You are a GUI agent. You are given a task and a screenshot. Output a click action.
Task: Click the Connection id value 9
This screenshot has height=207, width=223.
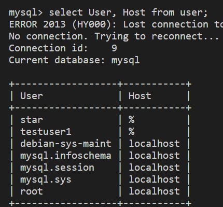[114, 48]
